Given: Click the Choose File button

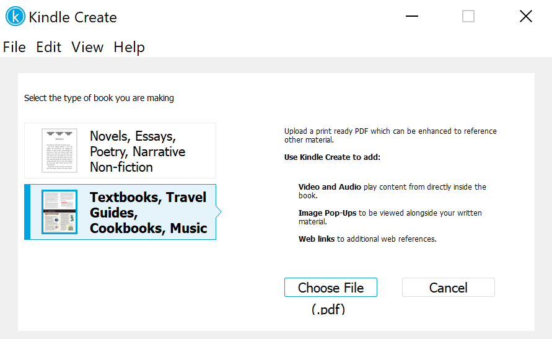Looking at the screenshot, I should point(331,288).
